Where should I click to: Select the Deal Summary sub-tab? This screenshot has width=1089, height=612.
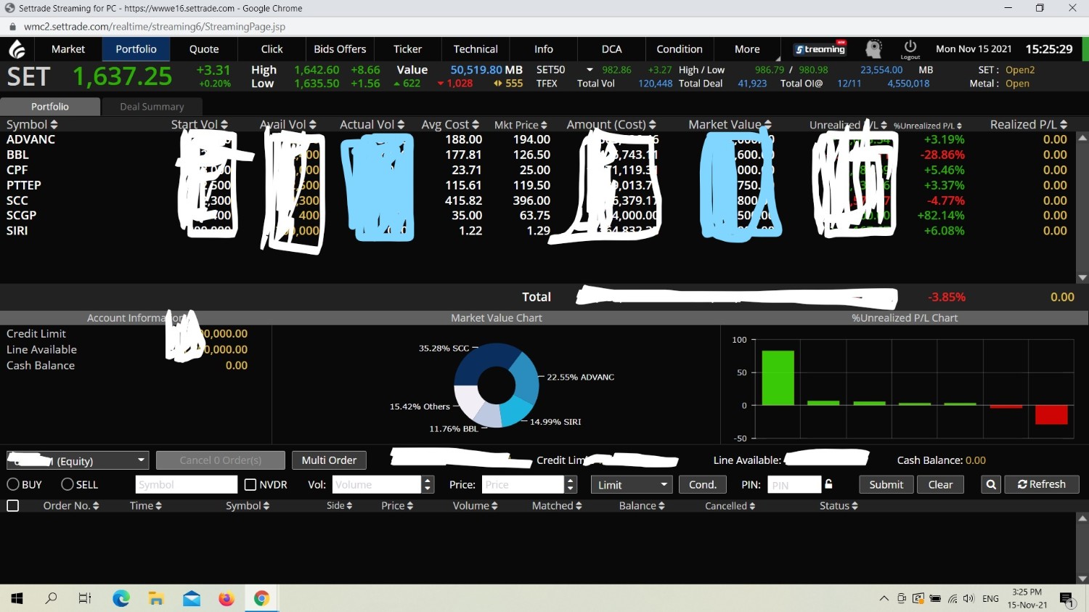click(x=152, y=107)
